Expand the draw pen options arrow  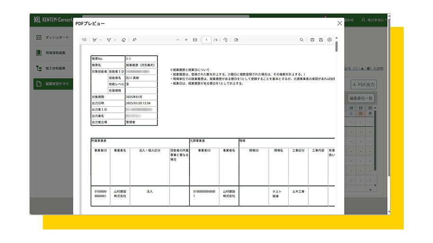tap(101, 40)
